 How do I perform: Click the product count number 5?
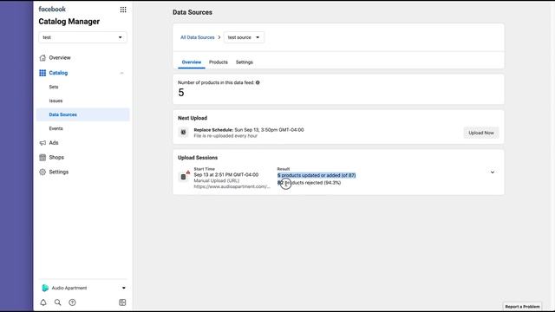[x=181, y=93]
